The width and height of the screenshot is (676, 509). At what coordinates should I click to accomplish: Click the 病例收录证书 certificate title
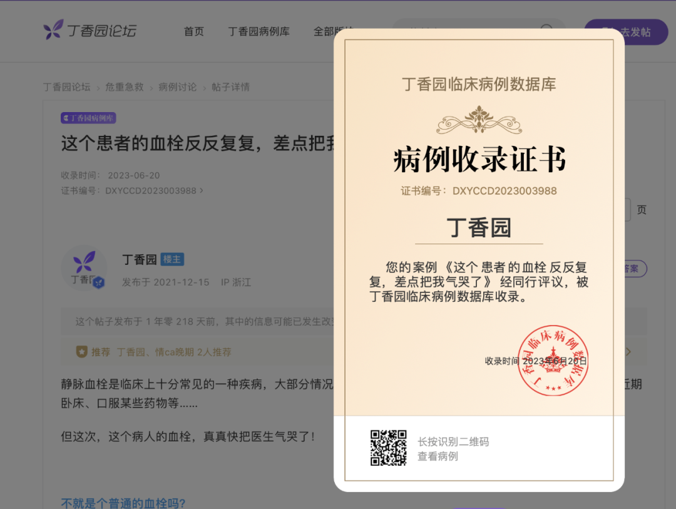click(479, 159)
